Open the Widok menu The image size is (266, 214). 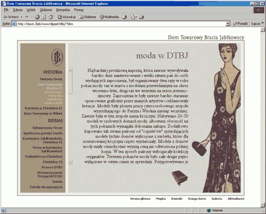pyautogui.click(x=31, y=10)
